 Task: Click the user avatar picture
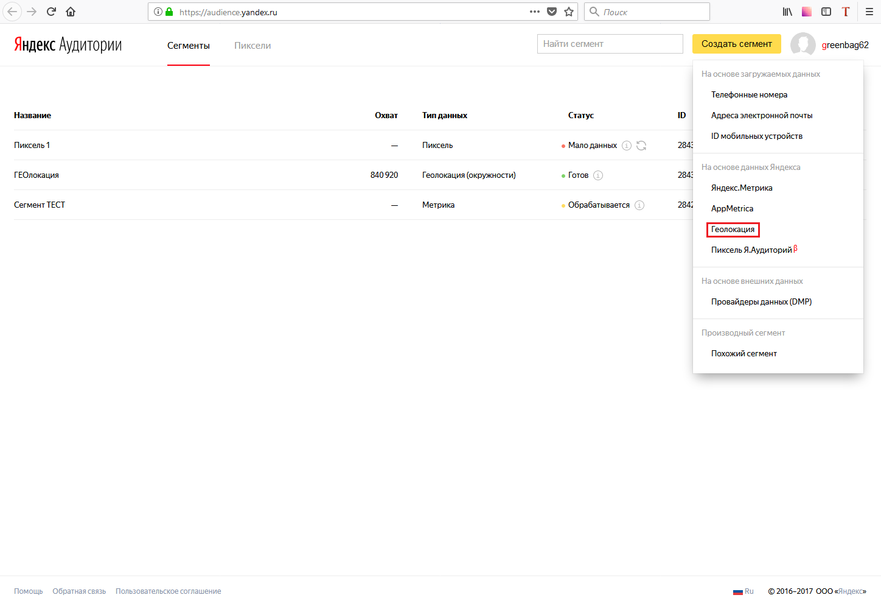803,44
